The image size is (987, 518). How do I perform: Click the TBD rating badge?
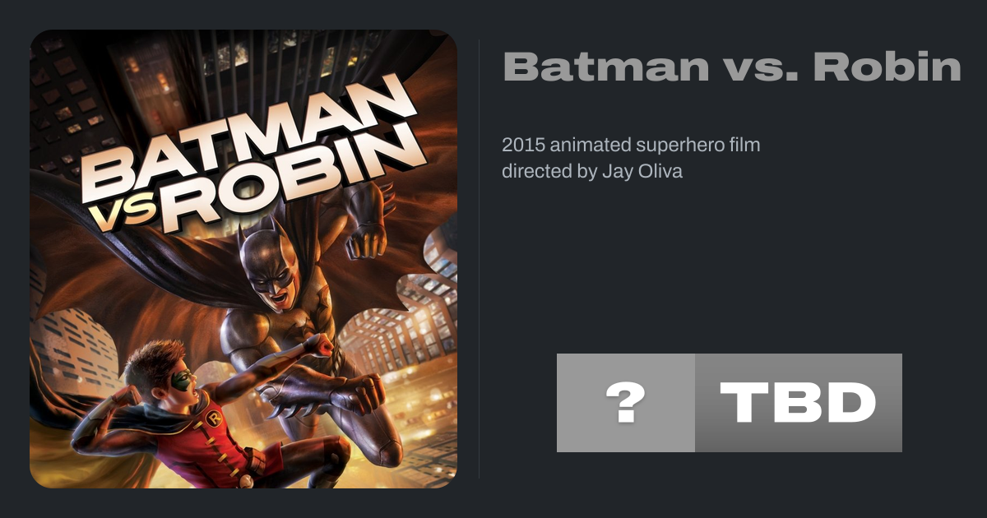(x=798, y=403)
